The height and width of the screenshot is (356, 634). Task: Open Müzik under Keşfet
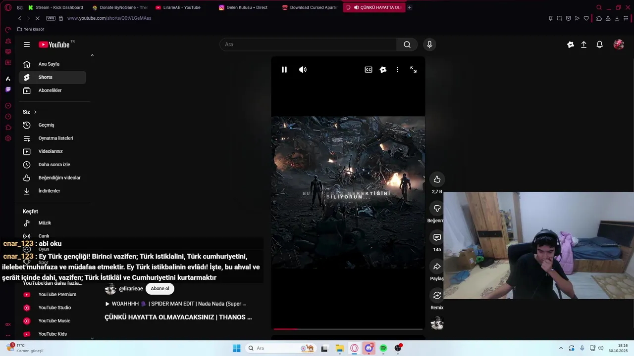click(x=53, y=223)
